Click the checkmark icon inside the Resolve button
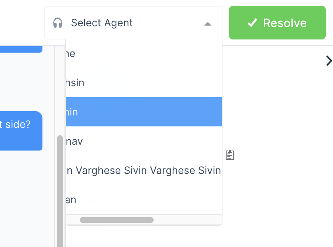The height and width of the screenshot is (247, 333). point(251,23)
